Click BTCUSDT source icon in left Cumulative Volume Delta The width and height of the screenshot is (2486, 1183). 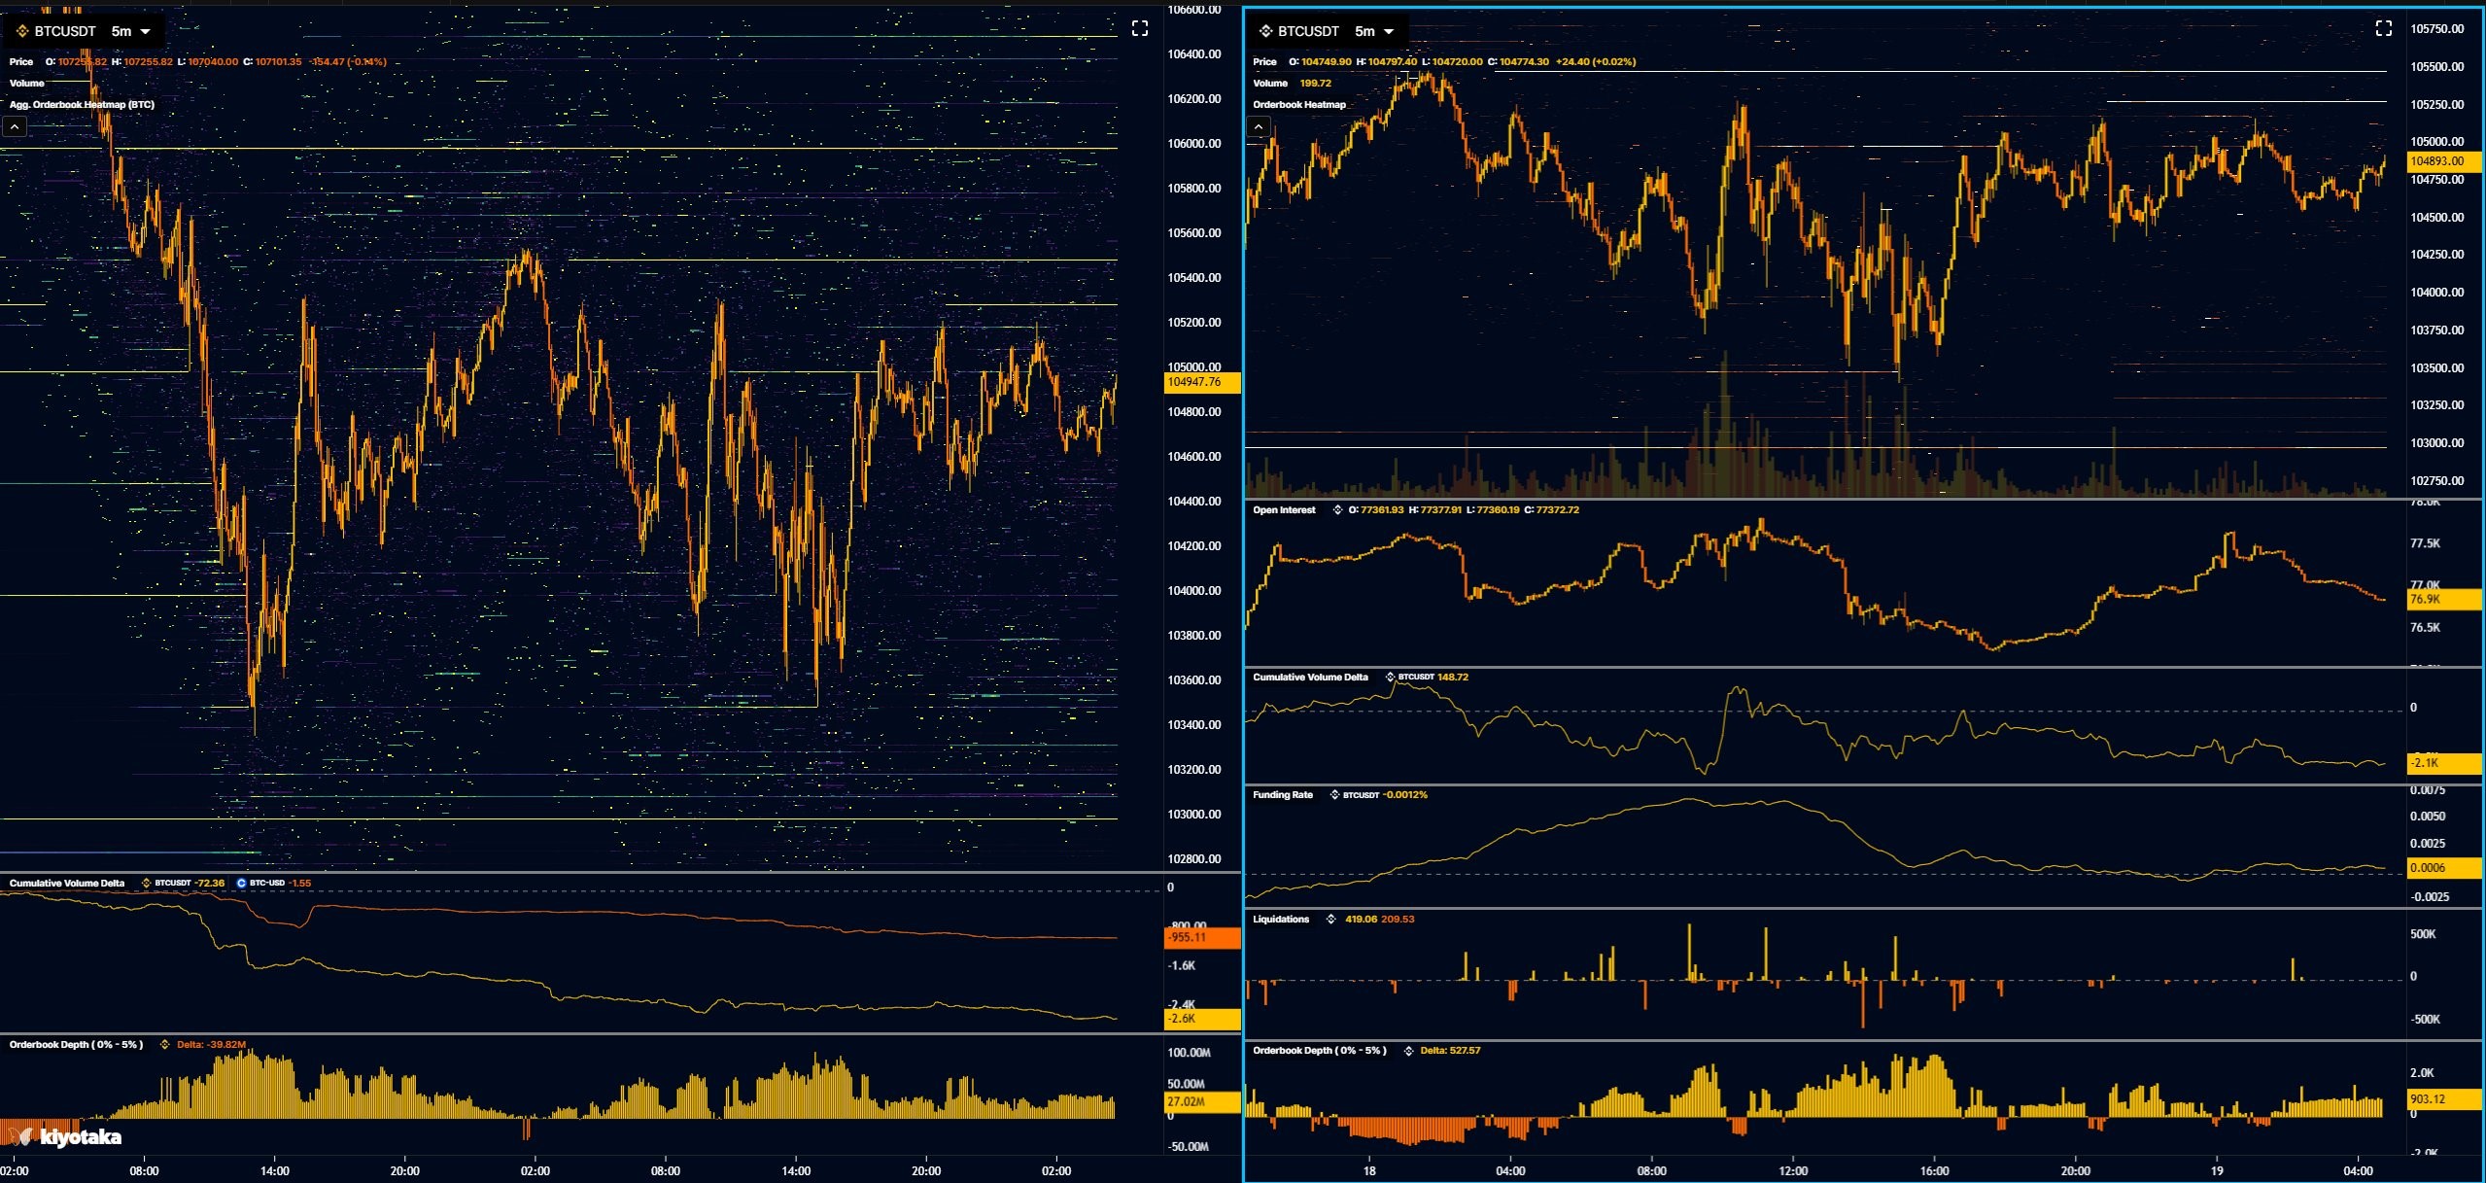[x=146, y=883]
